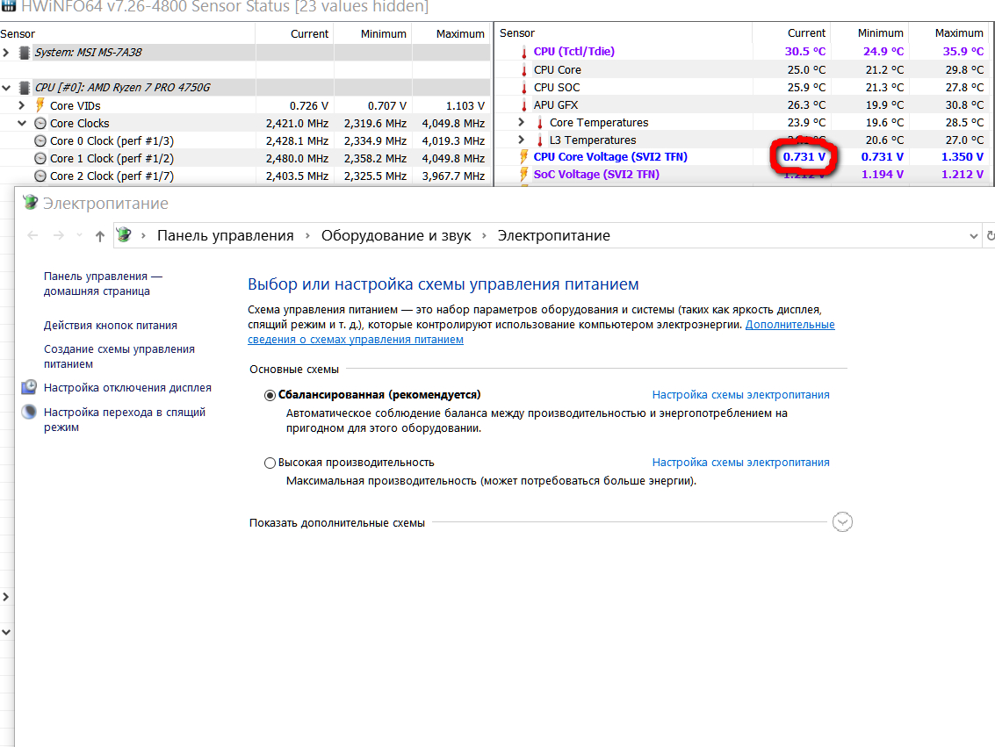This screenshot has height=747, width=995.
Task: Click the SoC Voltage lightning icon
Action: tap(524, 174)
